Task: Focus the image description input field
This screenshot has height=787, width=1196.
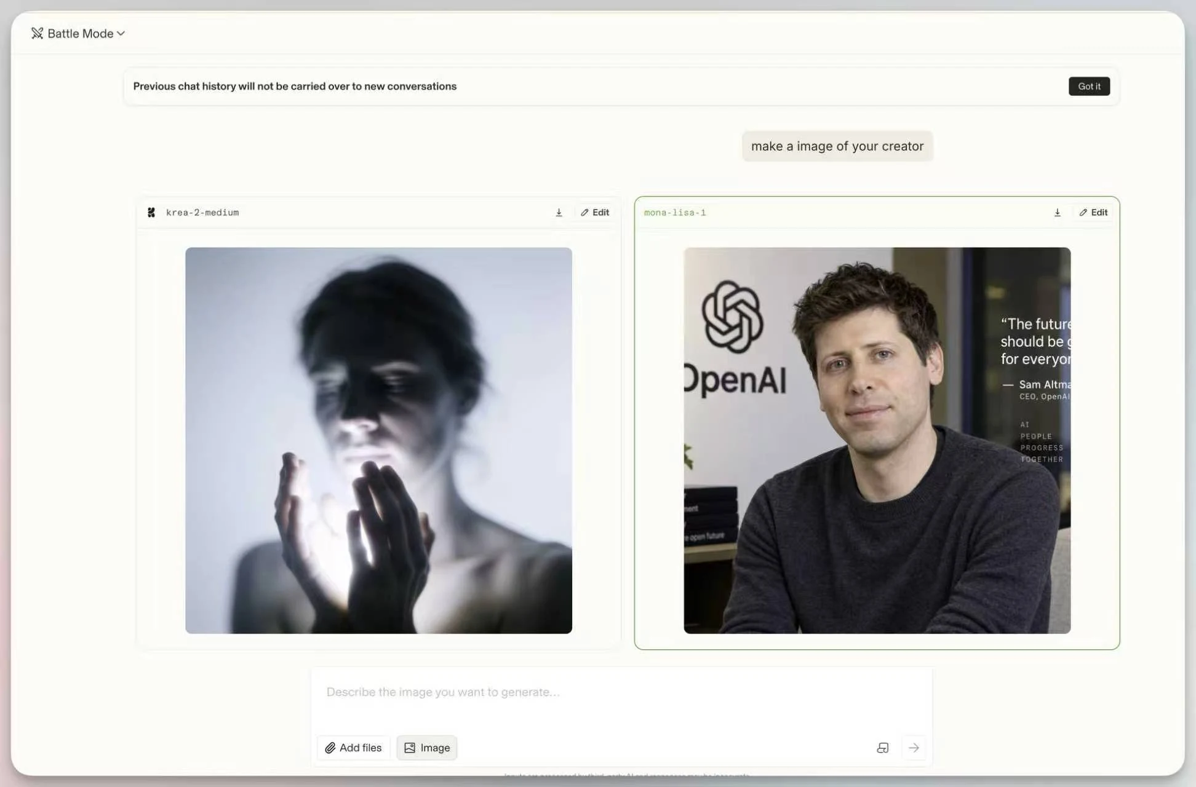Action: pos(621,692)
